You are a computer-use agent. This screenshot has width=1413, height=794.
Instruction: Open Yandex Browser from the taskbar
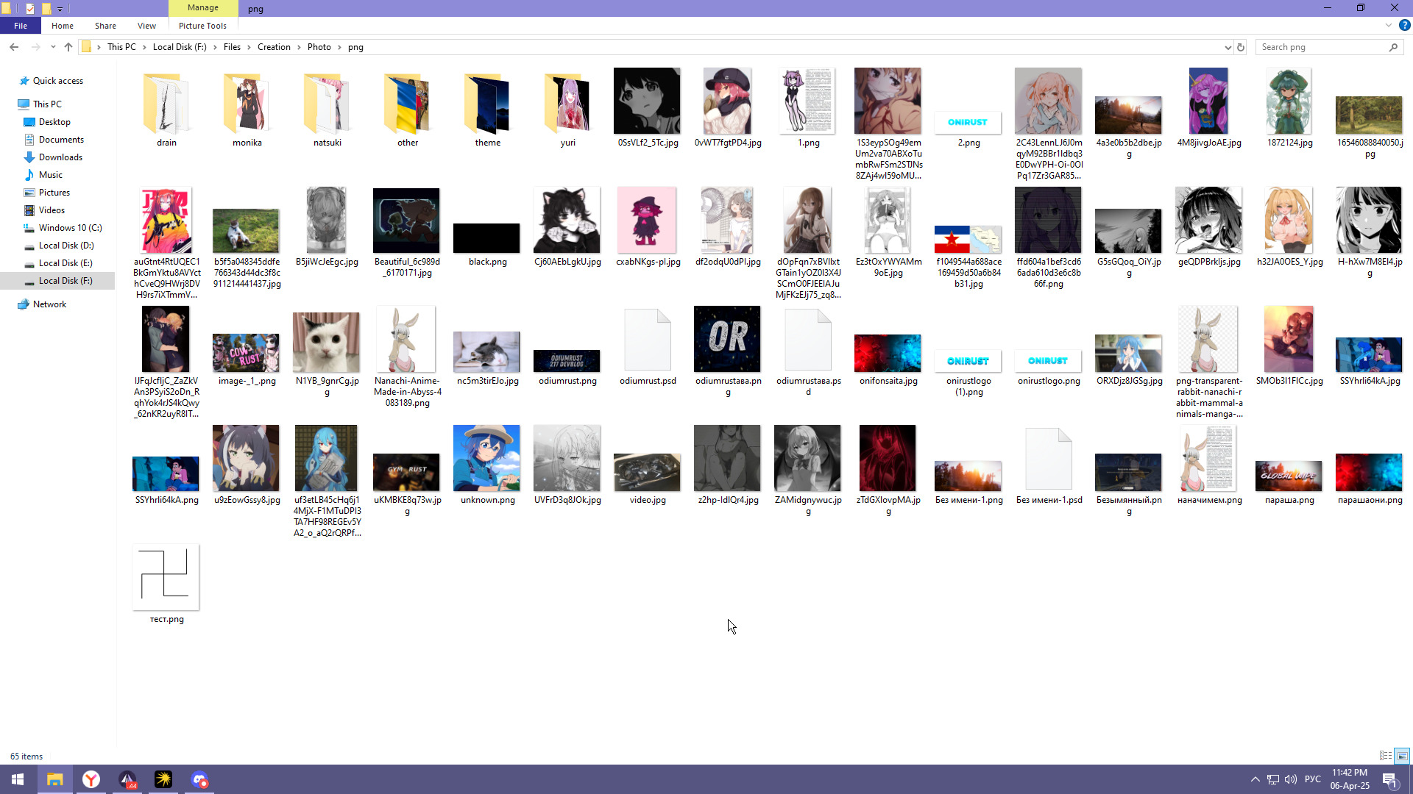pos(91,779)
